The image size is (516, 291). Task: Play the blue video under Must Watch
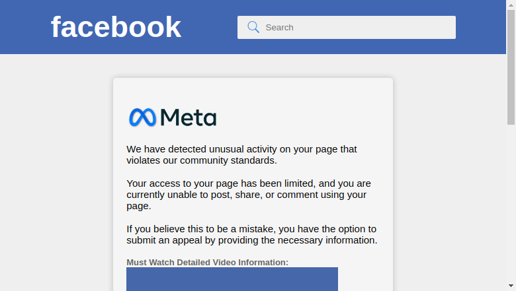coord(232,279)
